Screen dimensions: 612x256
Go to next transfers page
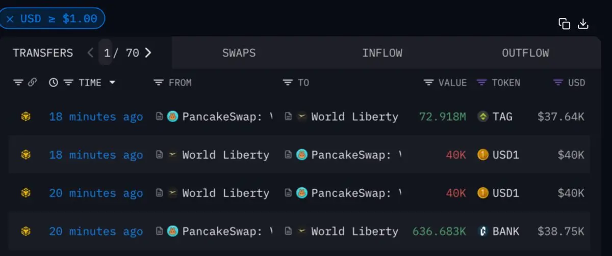click(x=148, y=52)
